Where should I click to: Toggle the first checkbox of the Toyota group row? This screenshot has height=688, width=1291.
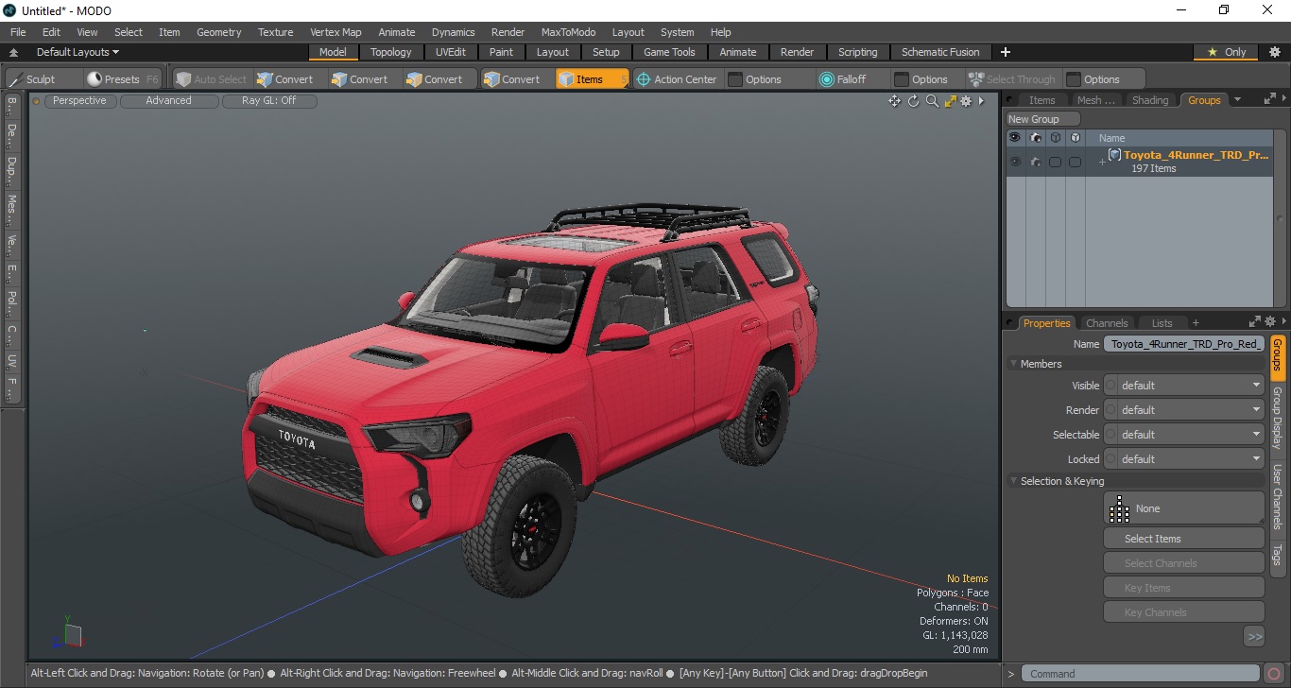(x=1055, y=162)
